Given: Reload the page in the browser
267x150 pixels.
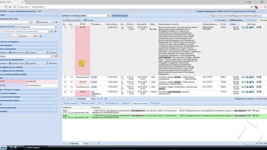Looking at the screenshot, I should [x=6, y=7].
